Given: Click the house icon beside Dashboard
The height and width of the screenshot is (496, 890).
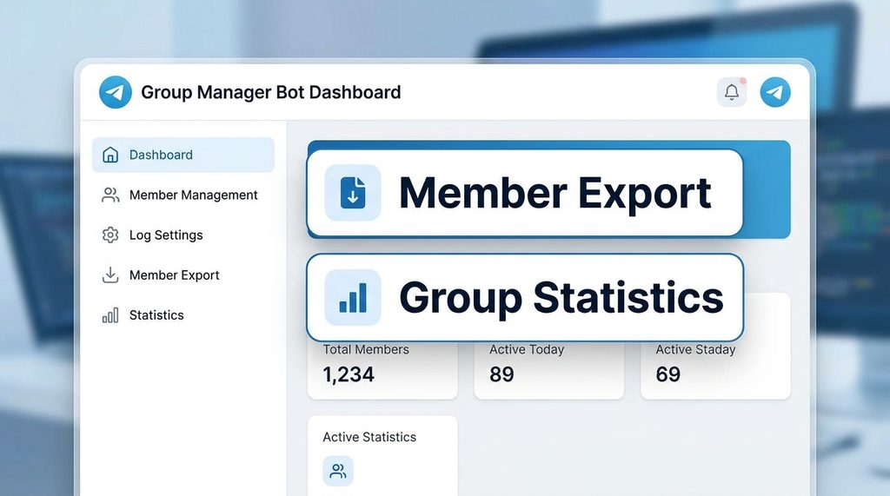Looking at the screenshot, I should [110, 155].
